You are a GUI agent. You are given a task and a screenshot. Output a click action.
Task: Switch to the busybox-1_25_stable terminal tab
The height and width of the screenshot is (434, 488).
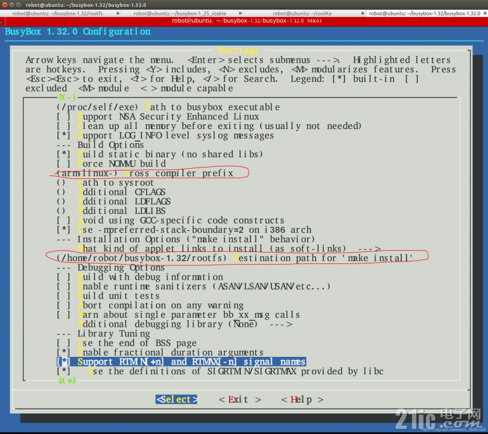180,13
